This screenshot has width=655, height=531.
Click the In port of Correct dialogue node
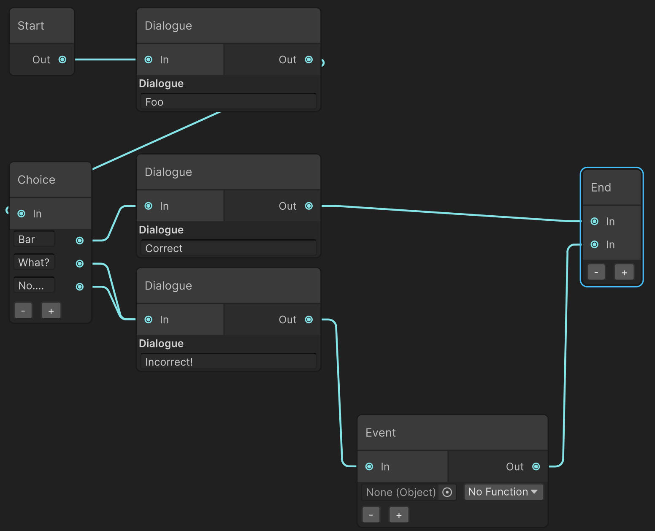[x=149, y=206]
